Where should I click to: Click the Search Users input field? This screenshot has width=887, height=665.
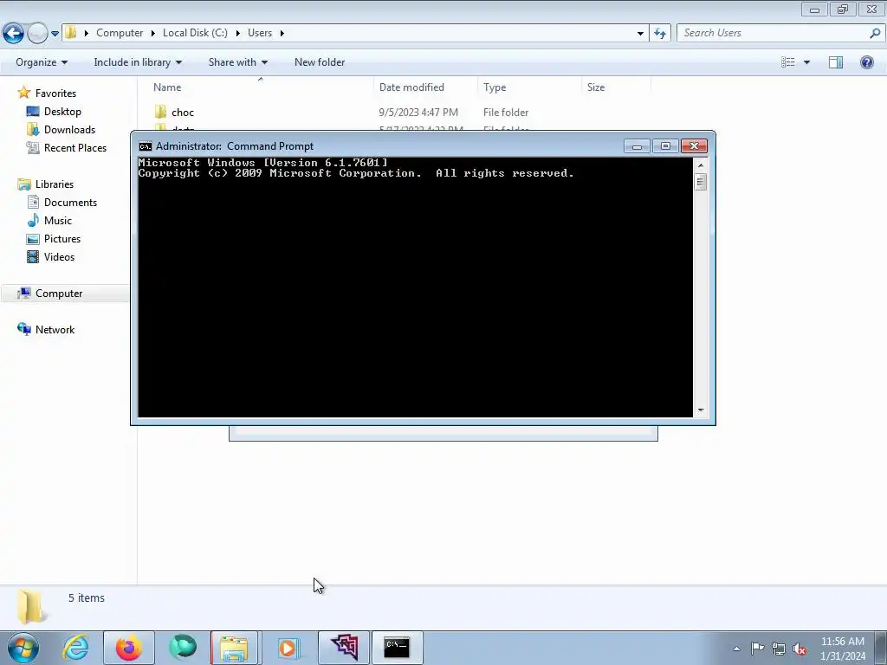click(772, 33)
